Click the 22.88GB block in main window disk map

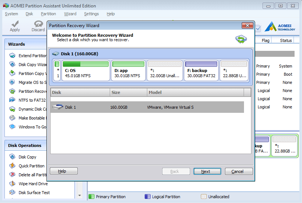point(284,146)
